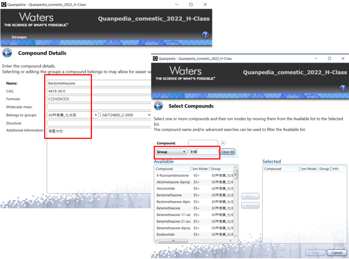Sort Available list by Group column header
Screen dimensions: 349x259
tap(221, 169)
